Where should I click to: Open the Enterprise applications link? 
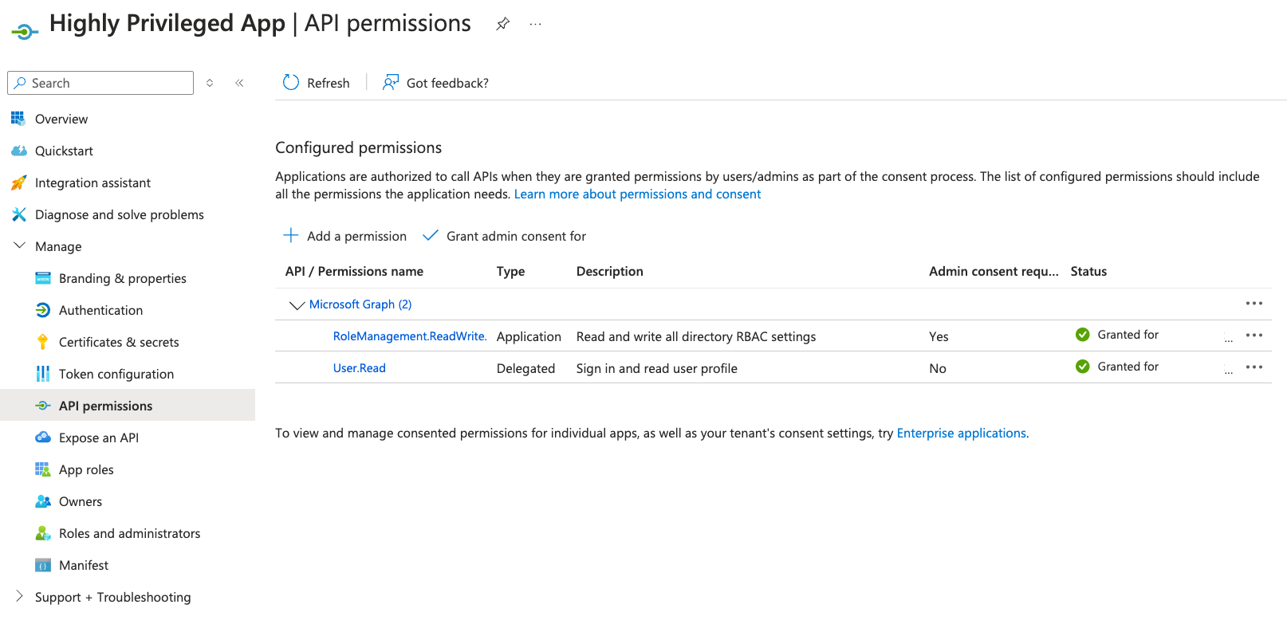point(961,433)
